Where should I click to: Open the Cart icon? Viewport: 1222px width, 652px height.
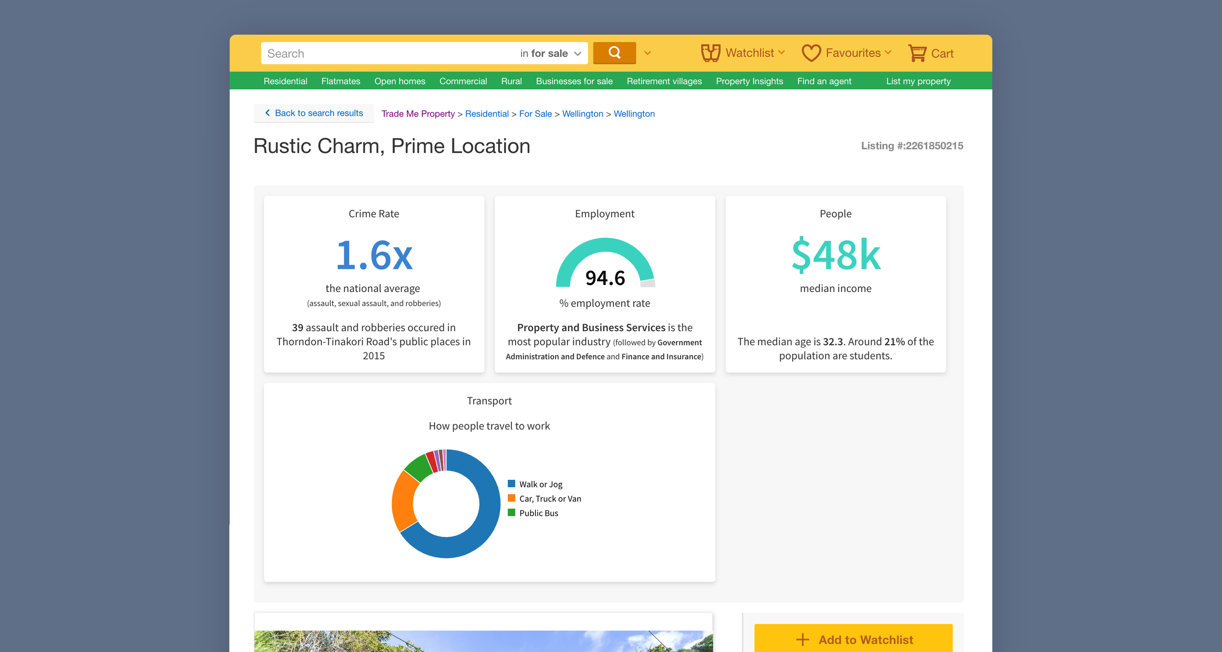coord(917,52)
